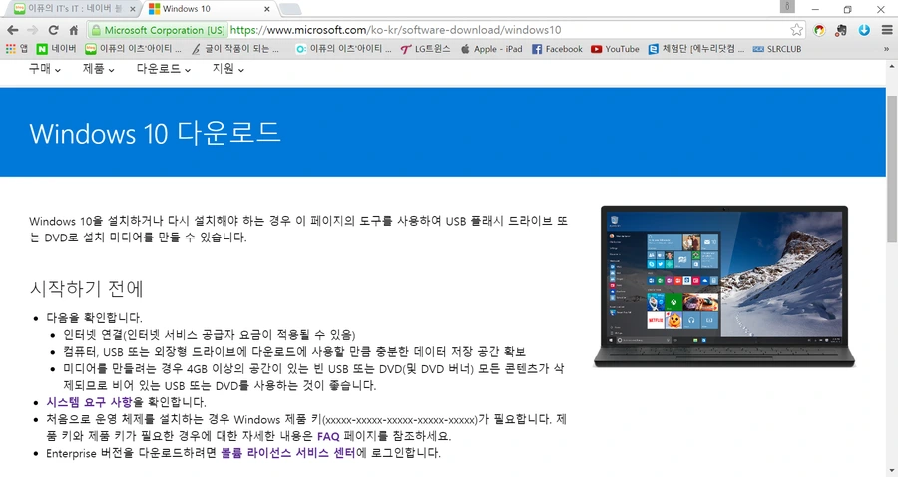The width and height of the screenshot is (898, 477).
Task: Expand the 구매 dropdown menu
Action: pyautogui.click(x=45, y=69)
